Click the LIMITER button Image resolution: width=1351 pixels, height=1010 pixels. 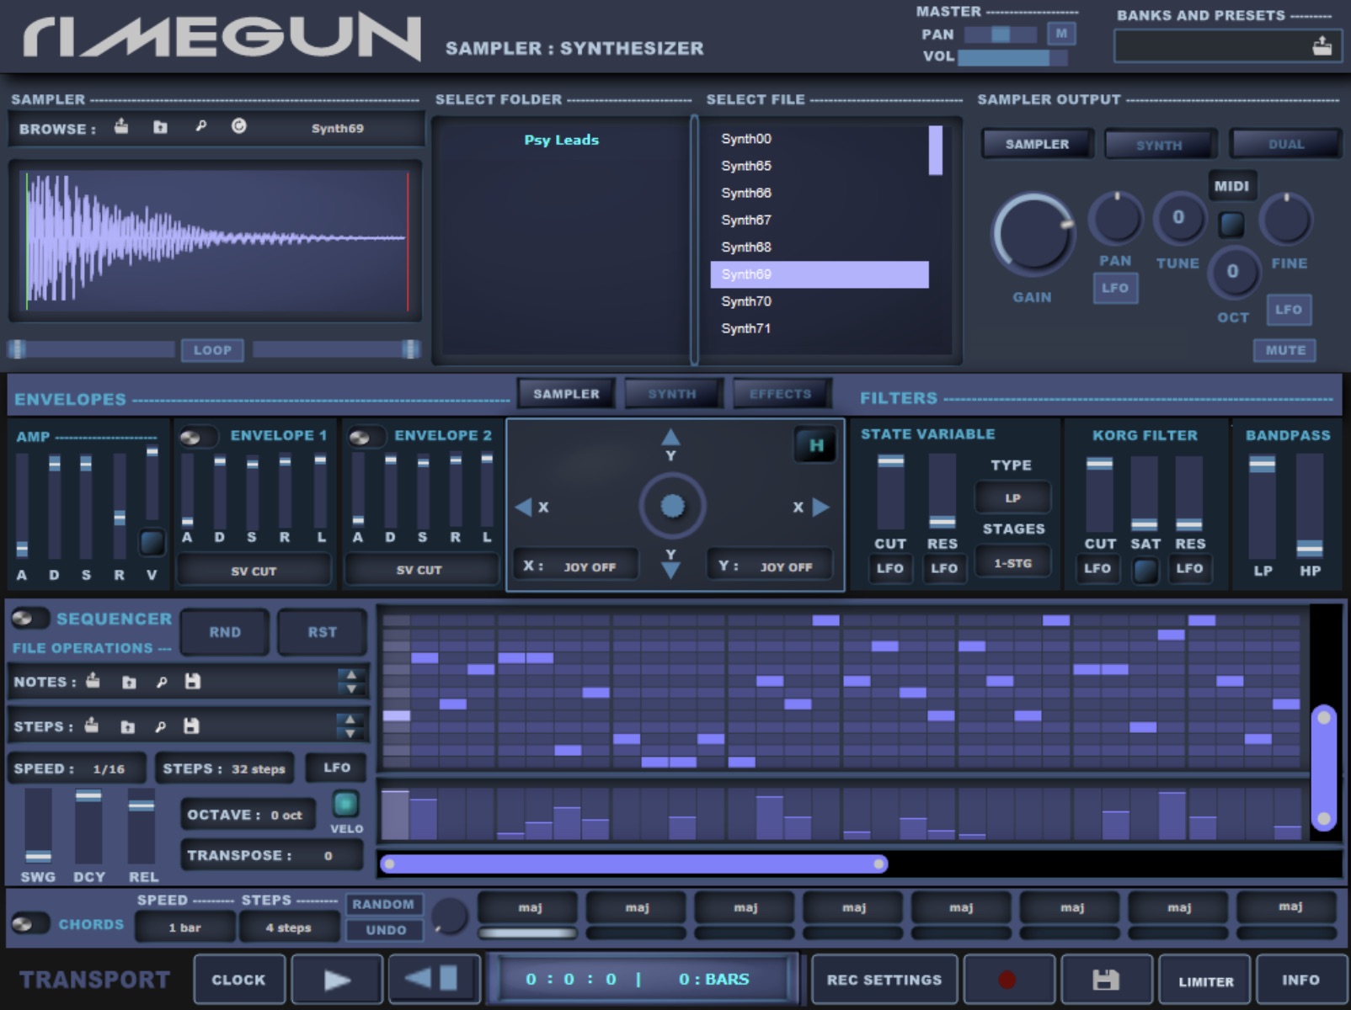tap(1205, 981)
